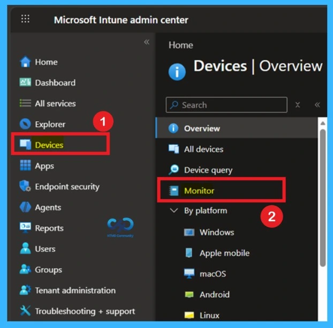Click the Android platform icon

[x=189, y=294]
